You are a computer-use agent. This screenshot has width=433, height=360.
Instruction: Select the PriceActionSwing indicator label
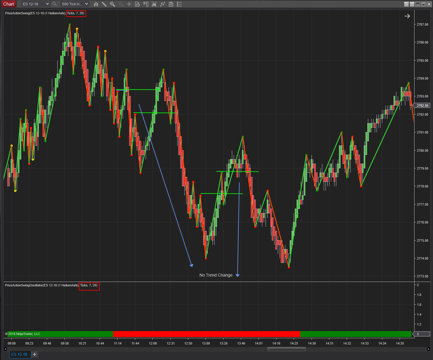pos(45,13)
